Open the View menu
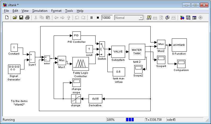The width and height of the screenshot is (211, 124). [25, 11]
